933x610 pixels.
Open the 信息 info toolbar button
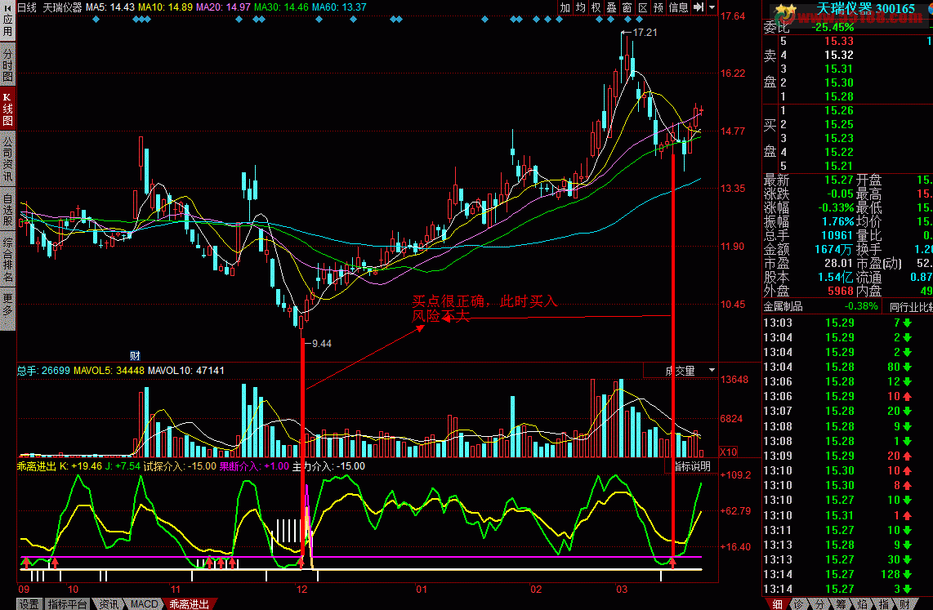click(678, 7)
